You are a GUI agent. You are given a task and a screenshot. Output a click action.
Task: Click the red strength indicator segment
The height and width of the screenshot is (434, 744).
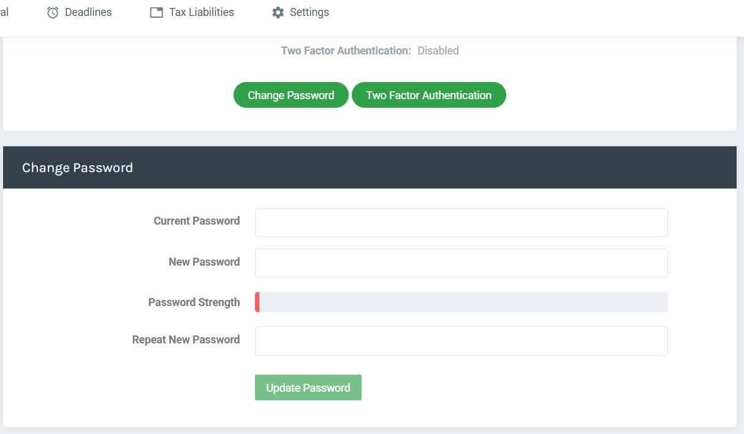pos(257,302)
